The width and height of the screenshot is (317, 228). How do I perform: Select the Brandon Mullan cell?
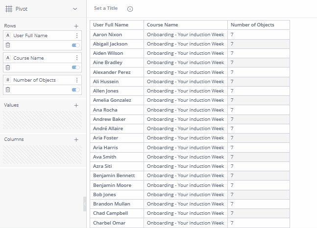pos(117,204)
